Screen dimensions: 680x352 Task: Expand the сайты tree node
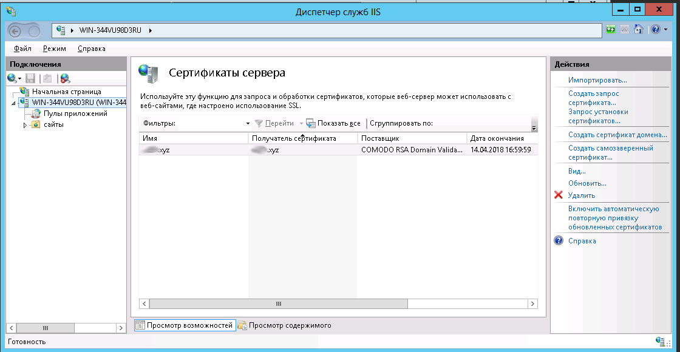[x=25, y=125]
